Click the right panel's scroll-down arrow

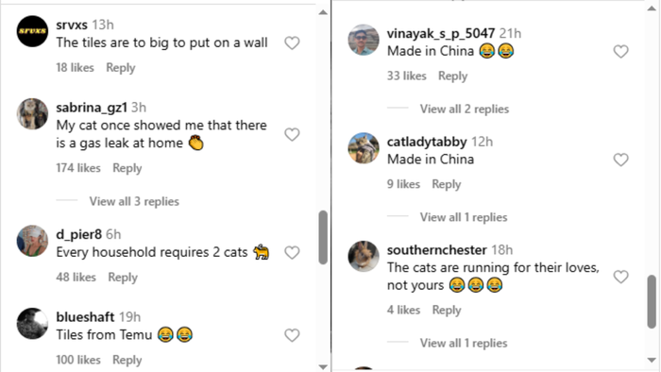click(x=652, y=361)
